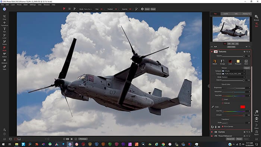The image size is (261, 147).
Task: Open the Settings menu
Action: point(33,4)
